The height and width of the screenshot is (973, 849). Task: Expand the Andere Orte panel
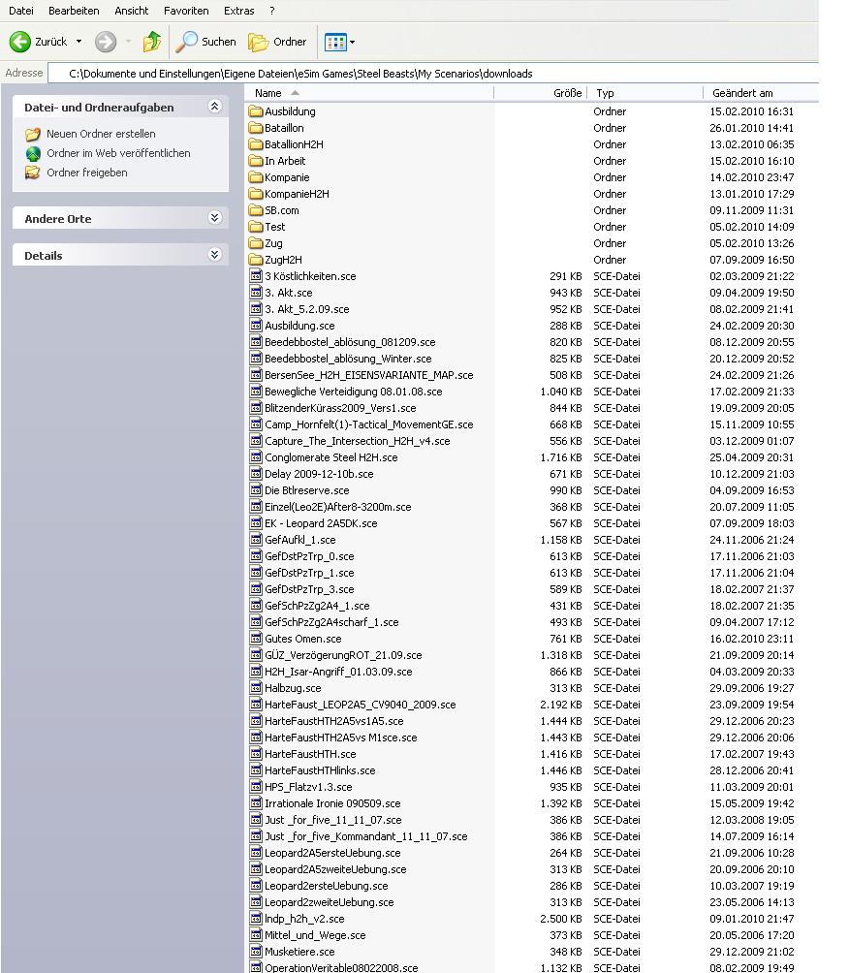pos(214,218)
